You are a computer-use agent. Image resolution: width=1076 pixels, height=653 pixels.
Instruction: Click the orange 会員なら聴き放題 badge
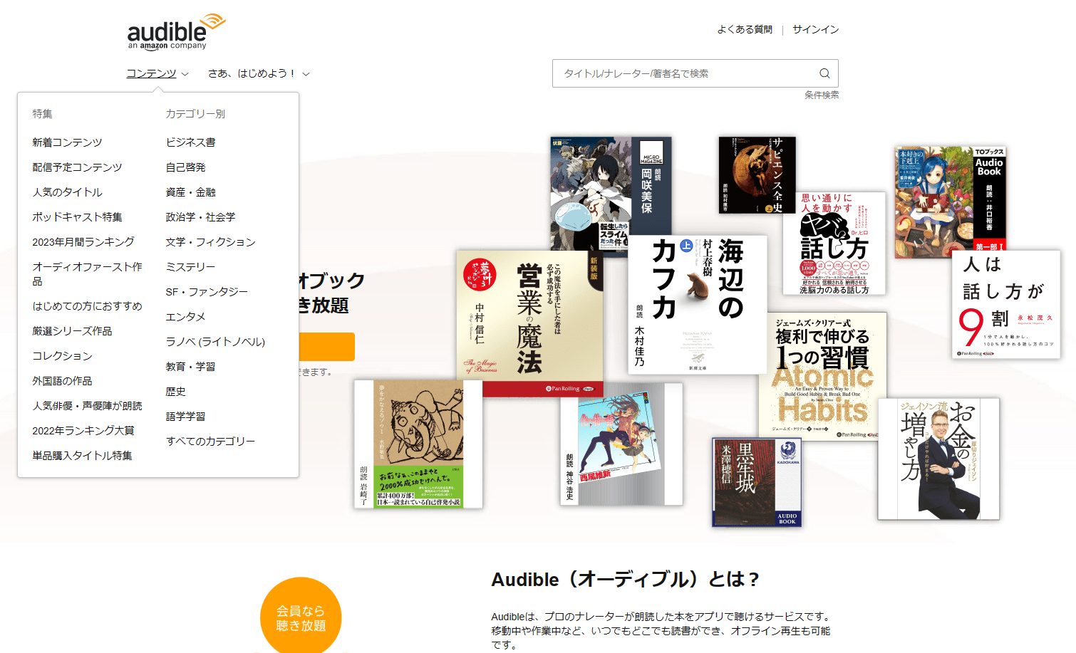click(300, 617)
